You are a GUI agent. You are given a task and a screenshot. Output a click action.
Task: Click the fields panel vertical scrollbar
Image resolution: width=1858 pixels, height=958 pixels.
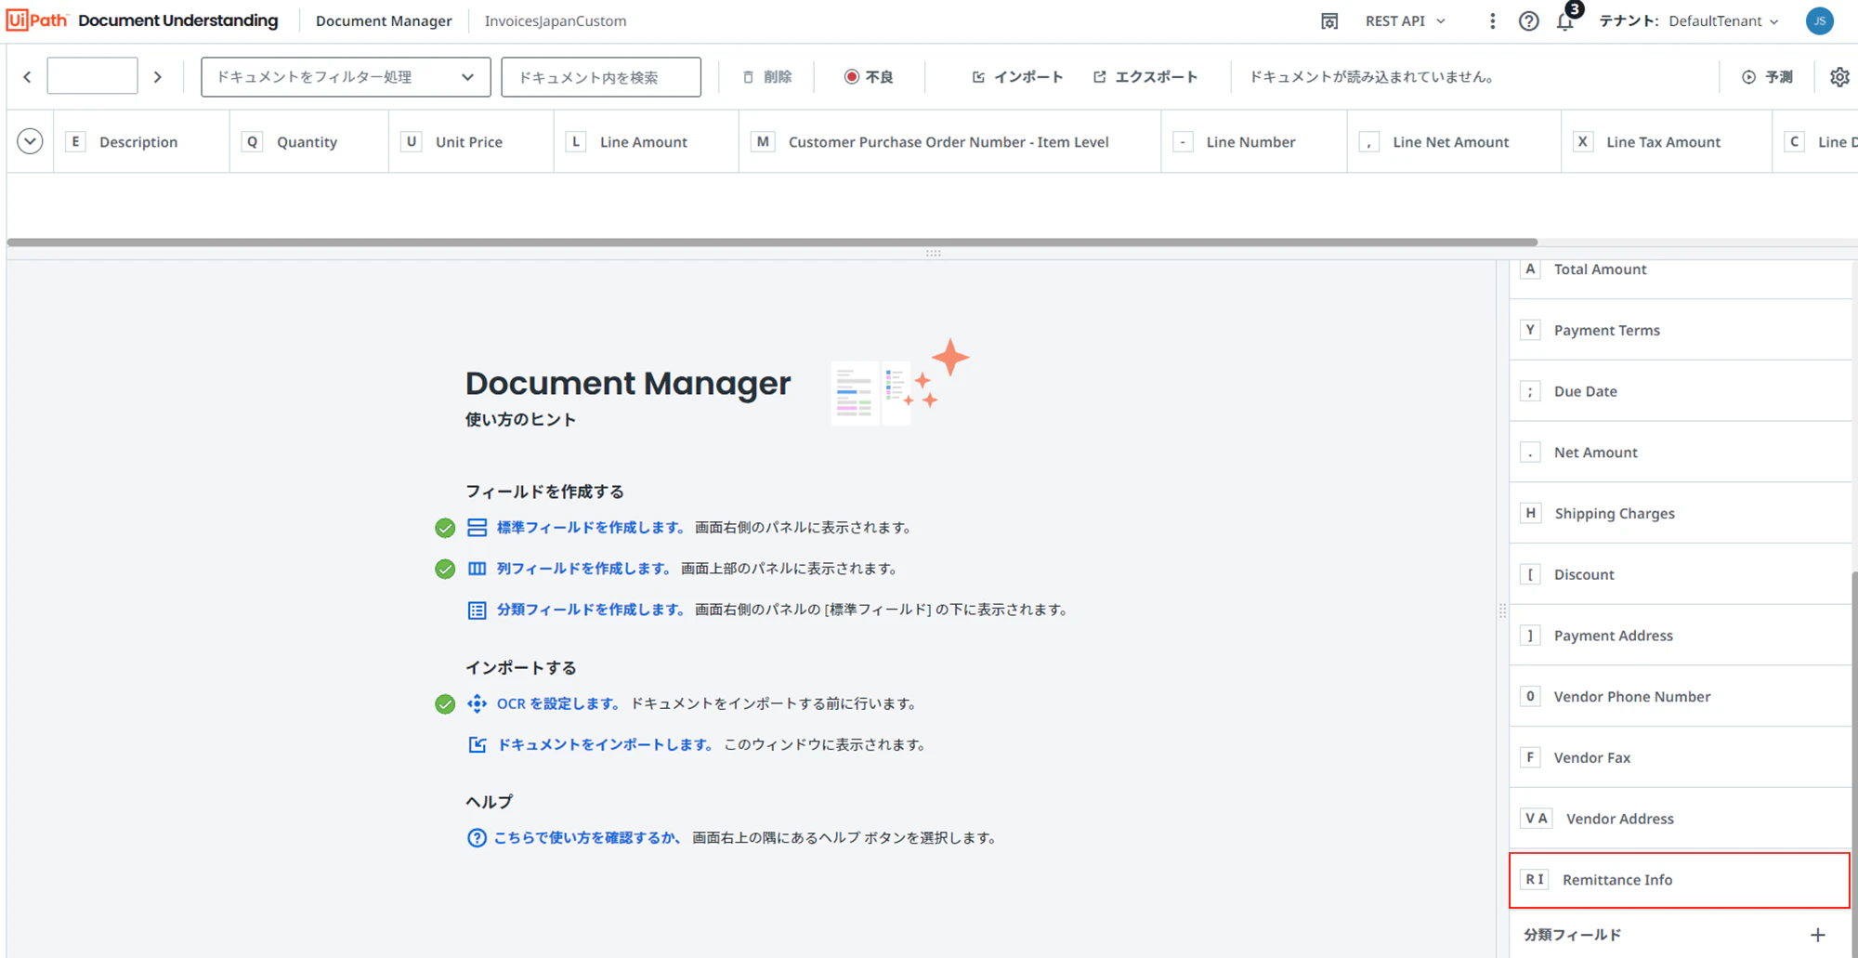tap(1854, 763)
